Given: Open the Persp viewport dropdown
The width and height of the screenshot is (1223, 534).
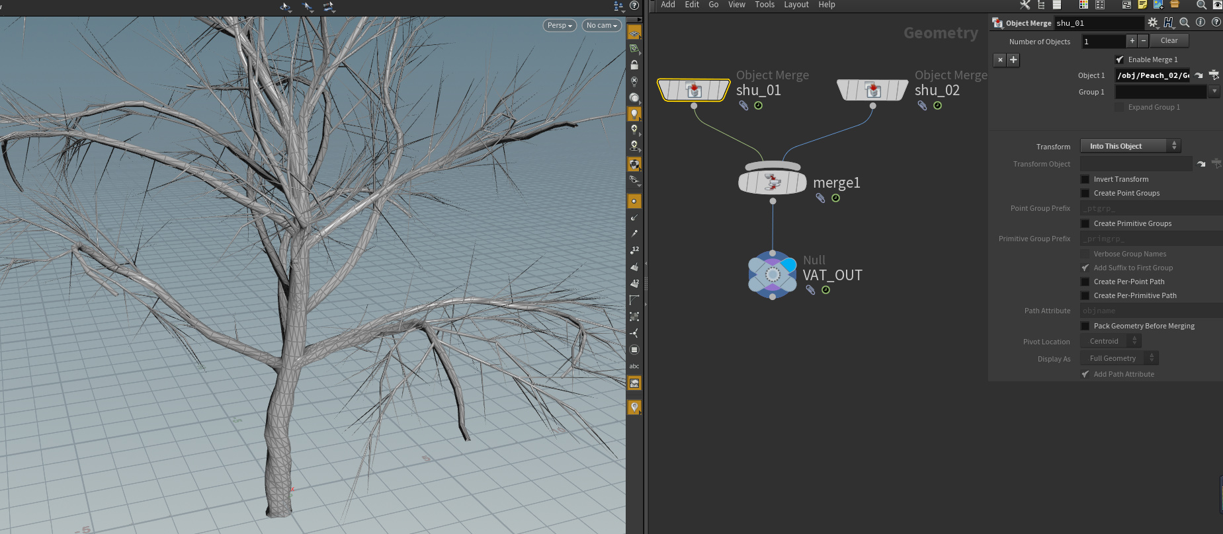Looking at the screenshot, I should click(x=560, y=25).
